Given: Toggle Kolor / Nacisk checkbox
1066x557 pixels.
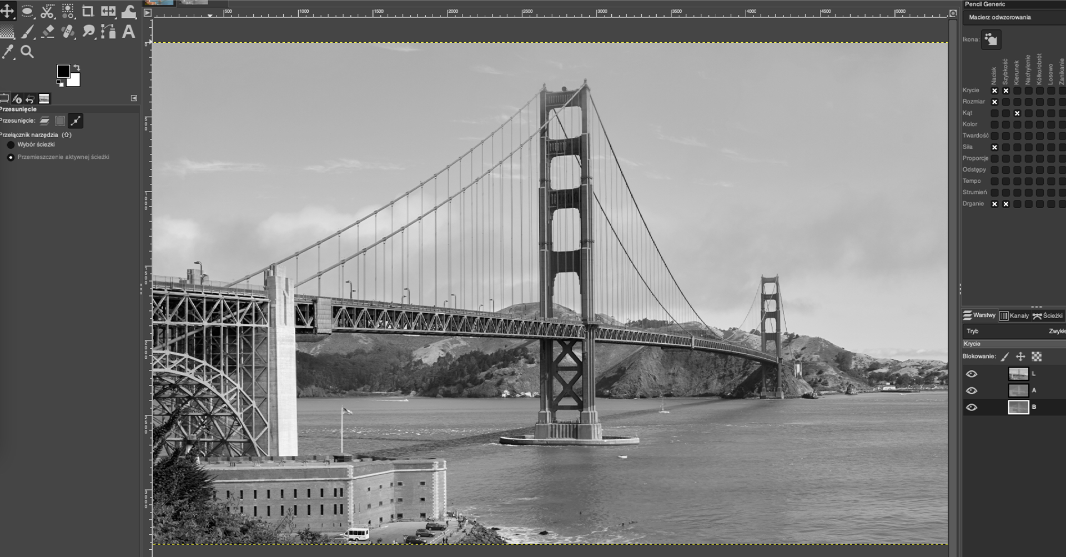Looking at the screenshot, I should (994, 124).
